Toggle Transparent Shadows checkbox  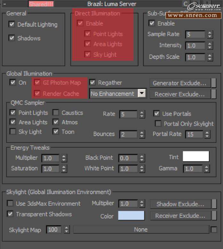tap(10, 214)
